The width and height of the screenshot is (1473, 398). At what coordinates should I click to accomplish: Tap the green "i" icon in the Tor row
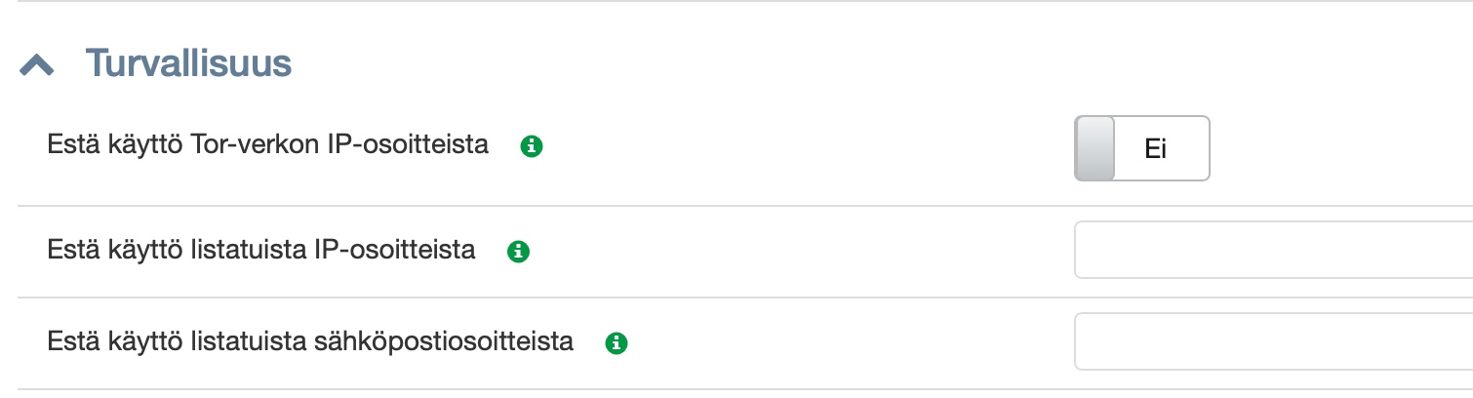pyautogui.click(x=532, y=147)
